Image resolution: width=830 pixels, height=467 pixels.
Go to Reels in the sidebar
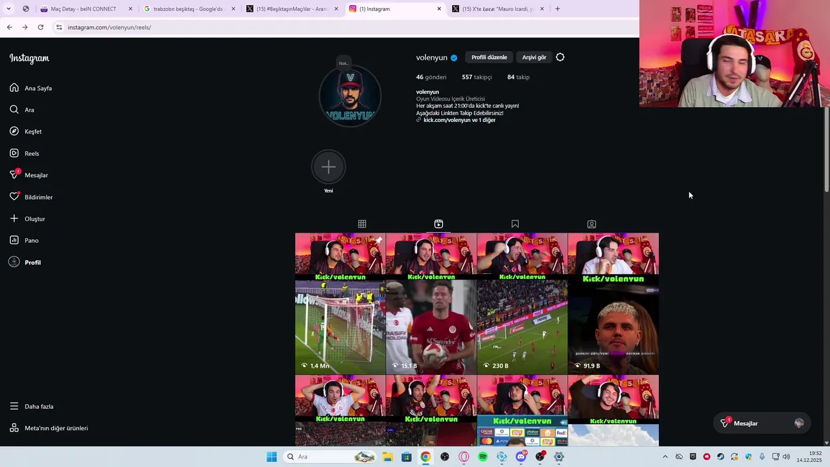pyautogui.click(x=25, y=153)
